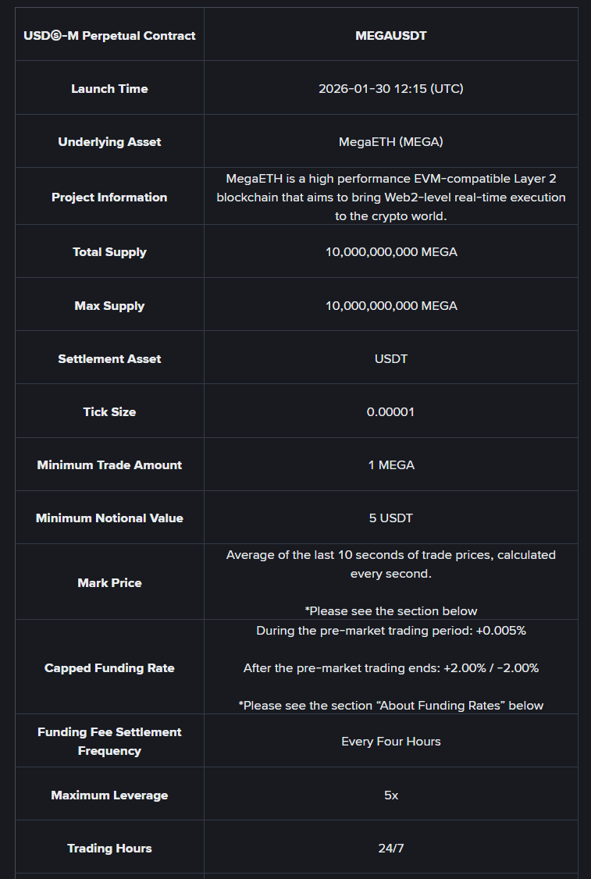Click the 5x maximum leverage value
The height and width of the screenshot is (879, 591).
tap(390, 795)
